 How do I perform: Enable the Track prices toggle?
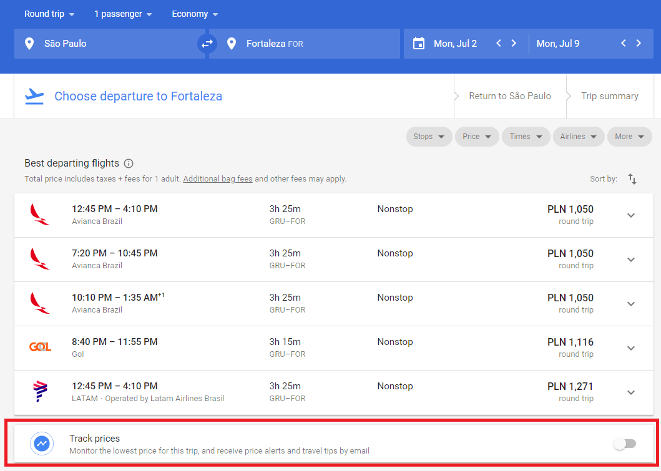coord(625,444)
